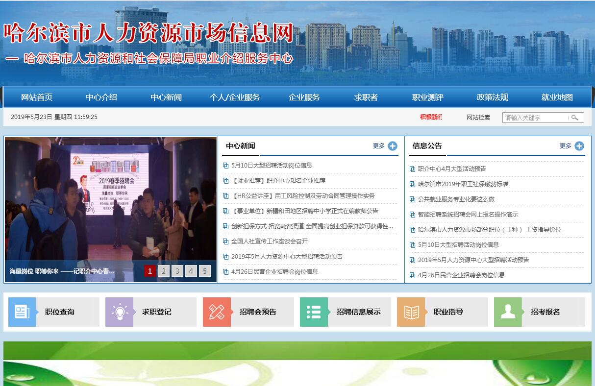595x386 pixels.
Task: Open the 政策法规 navigation item
Action: 492,97
